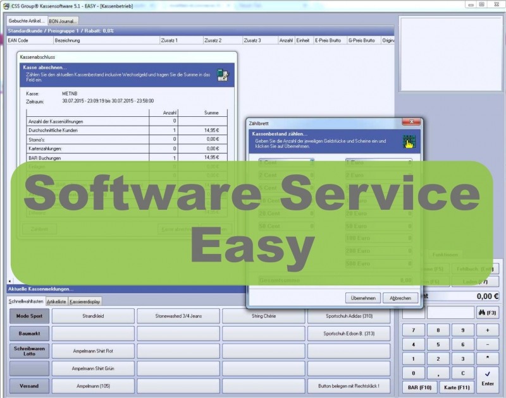
Task: Click the Zeitraum date range text
Action: click(108, 101)
